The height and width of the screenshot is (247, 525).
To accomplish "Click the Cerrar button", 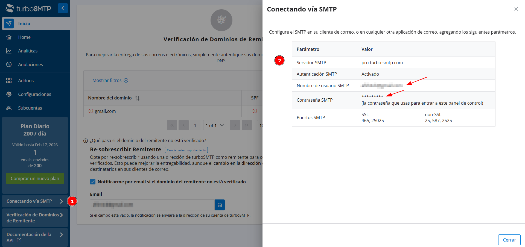I will pyautogui.click(x=509, y=240).
